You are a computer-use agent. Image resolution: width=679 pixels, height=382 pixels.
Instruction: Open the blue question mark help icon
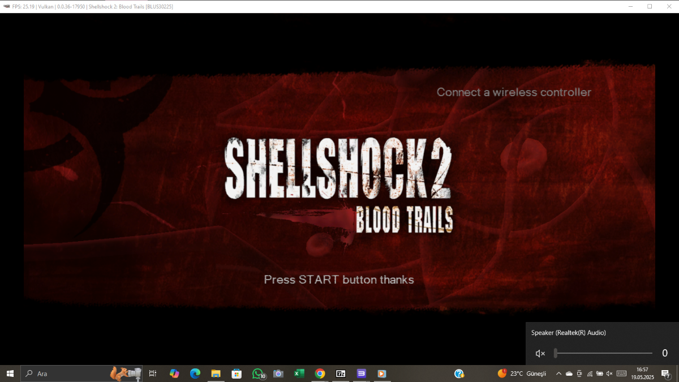tap(459, 374)
